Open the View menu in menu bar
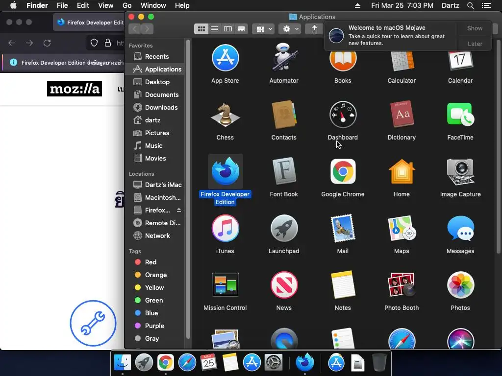The width and height of the screenshot is (502, 376). (x=106, y=5)
